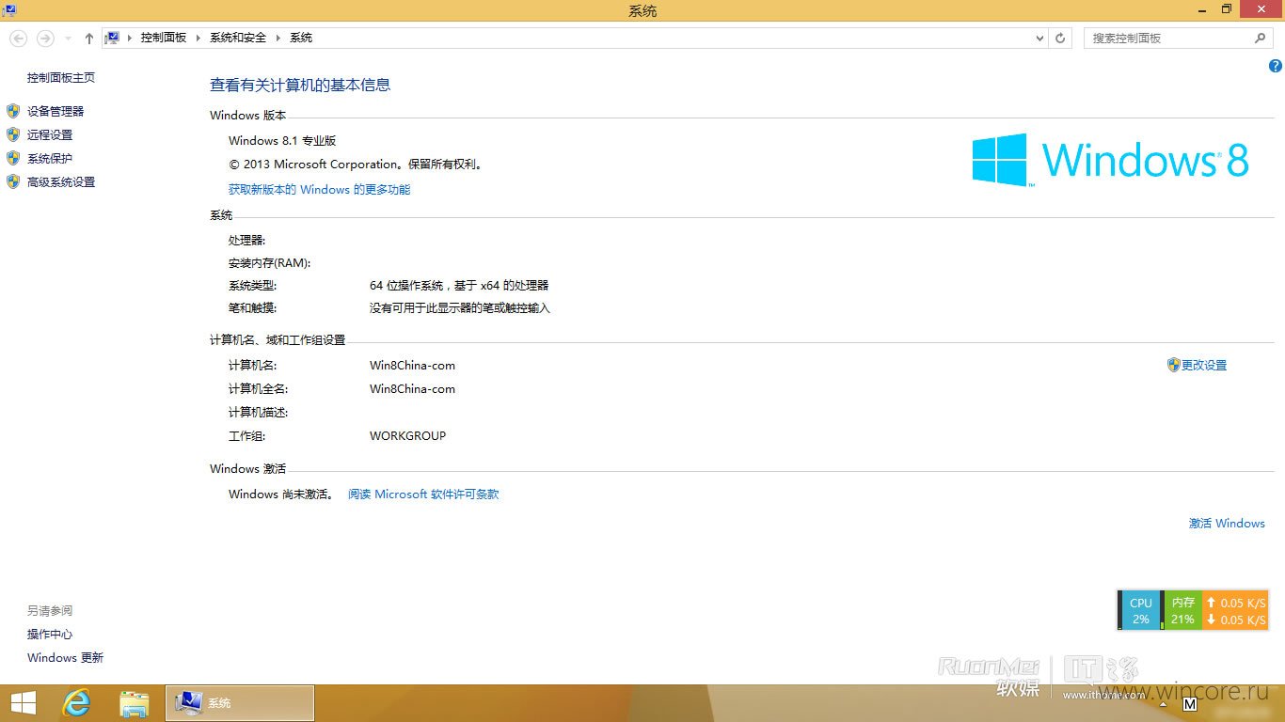The width and height of the screenshot is (1285, 722).
Task: Open 高级系统设置 from sidebar
Action: pos(61,182)
